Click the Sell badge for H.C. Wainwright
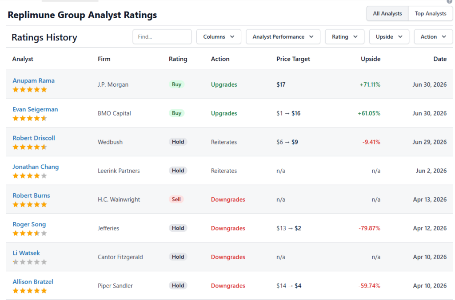Viewport: 455px width, 300px height. [x=176, y=199]
